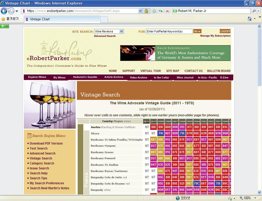Click Download PDF Version link
This screenshot has width=262, height=201.
[x=46, y=143]
